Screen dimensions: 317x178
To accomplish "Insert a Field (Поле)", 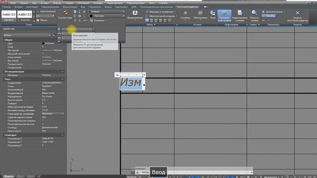I will (212, 14).
